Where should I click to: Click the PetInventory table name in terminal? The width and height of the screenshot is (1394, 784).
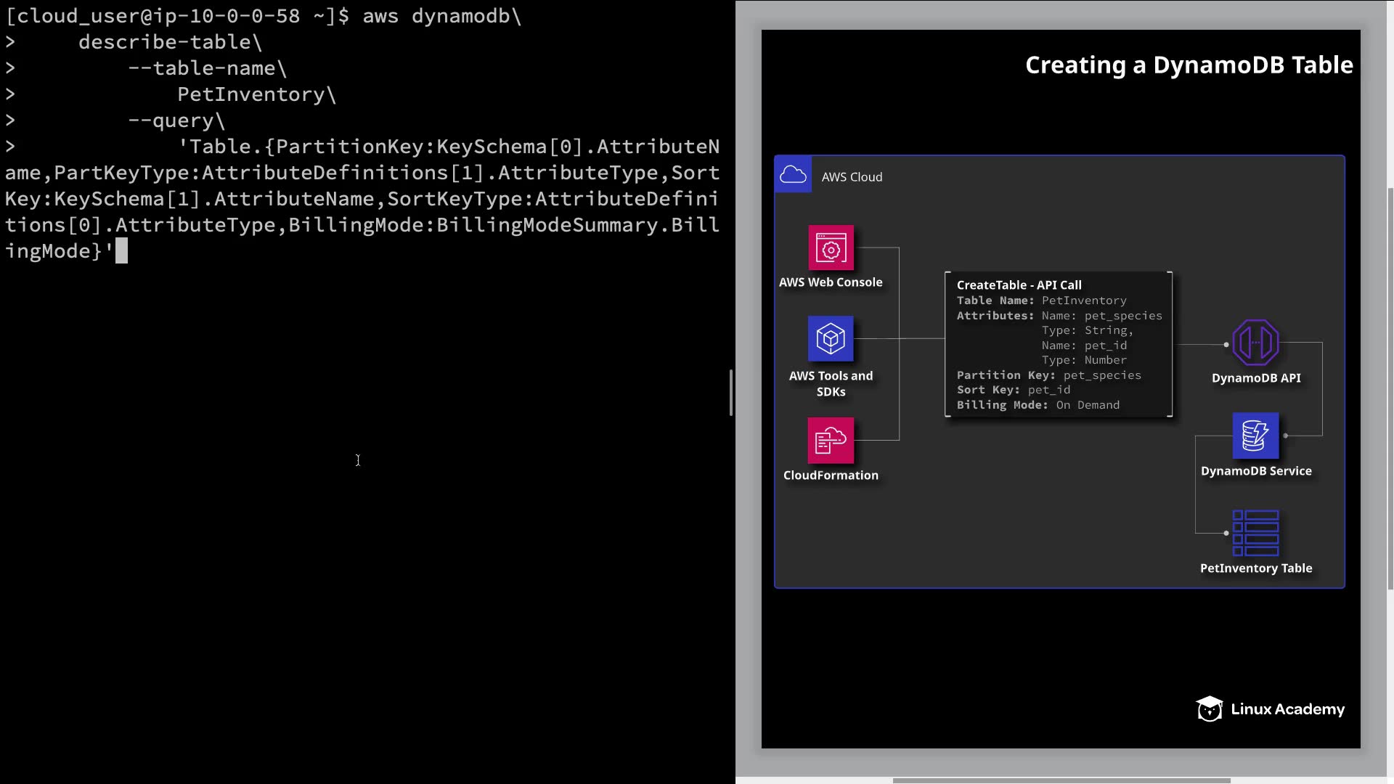[250, 94]
